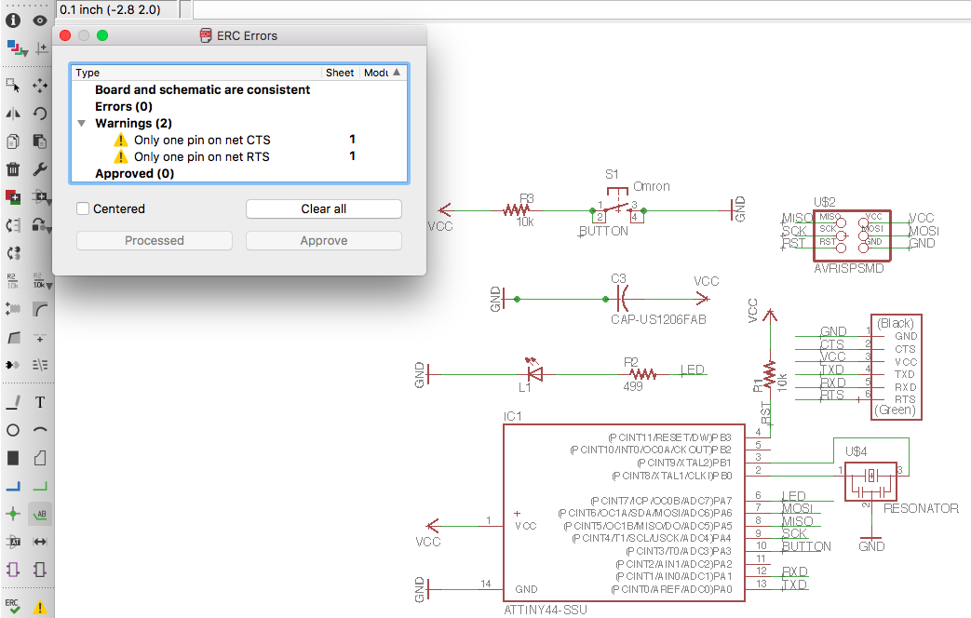Select the Gateswap tool
Viewport: 971px width, 618px height.
coord(13,252)
